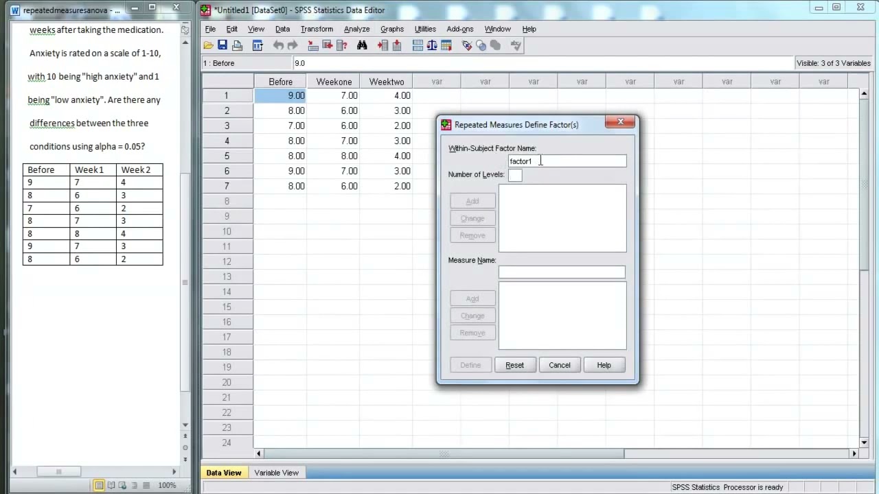Select the Before column header
The width and height of the screenshot is (879, 494).
pos(280,82)
